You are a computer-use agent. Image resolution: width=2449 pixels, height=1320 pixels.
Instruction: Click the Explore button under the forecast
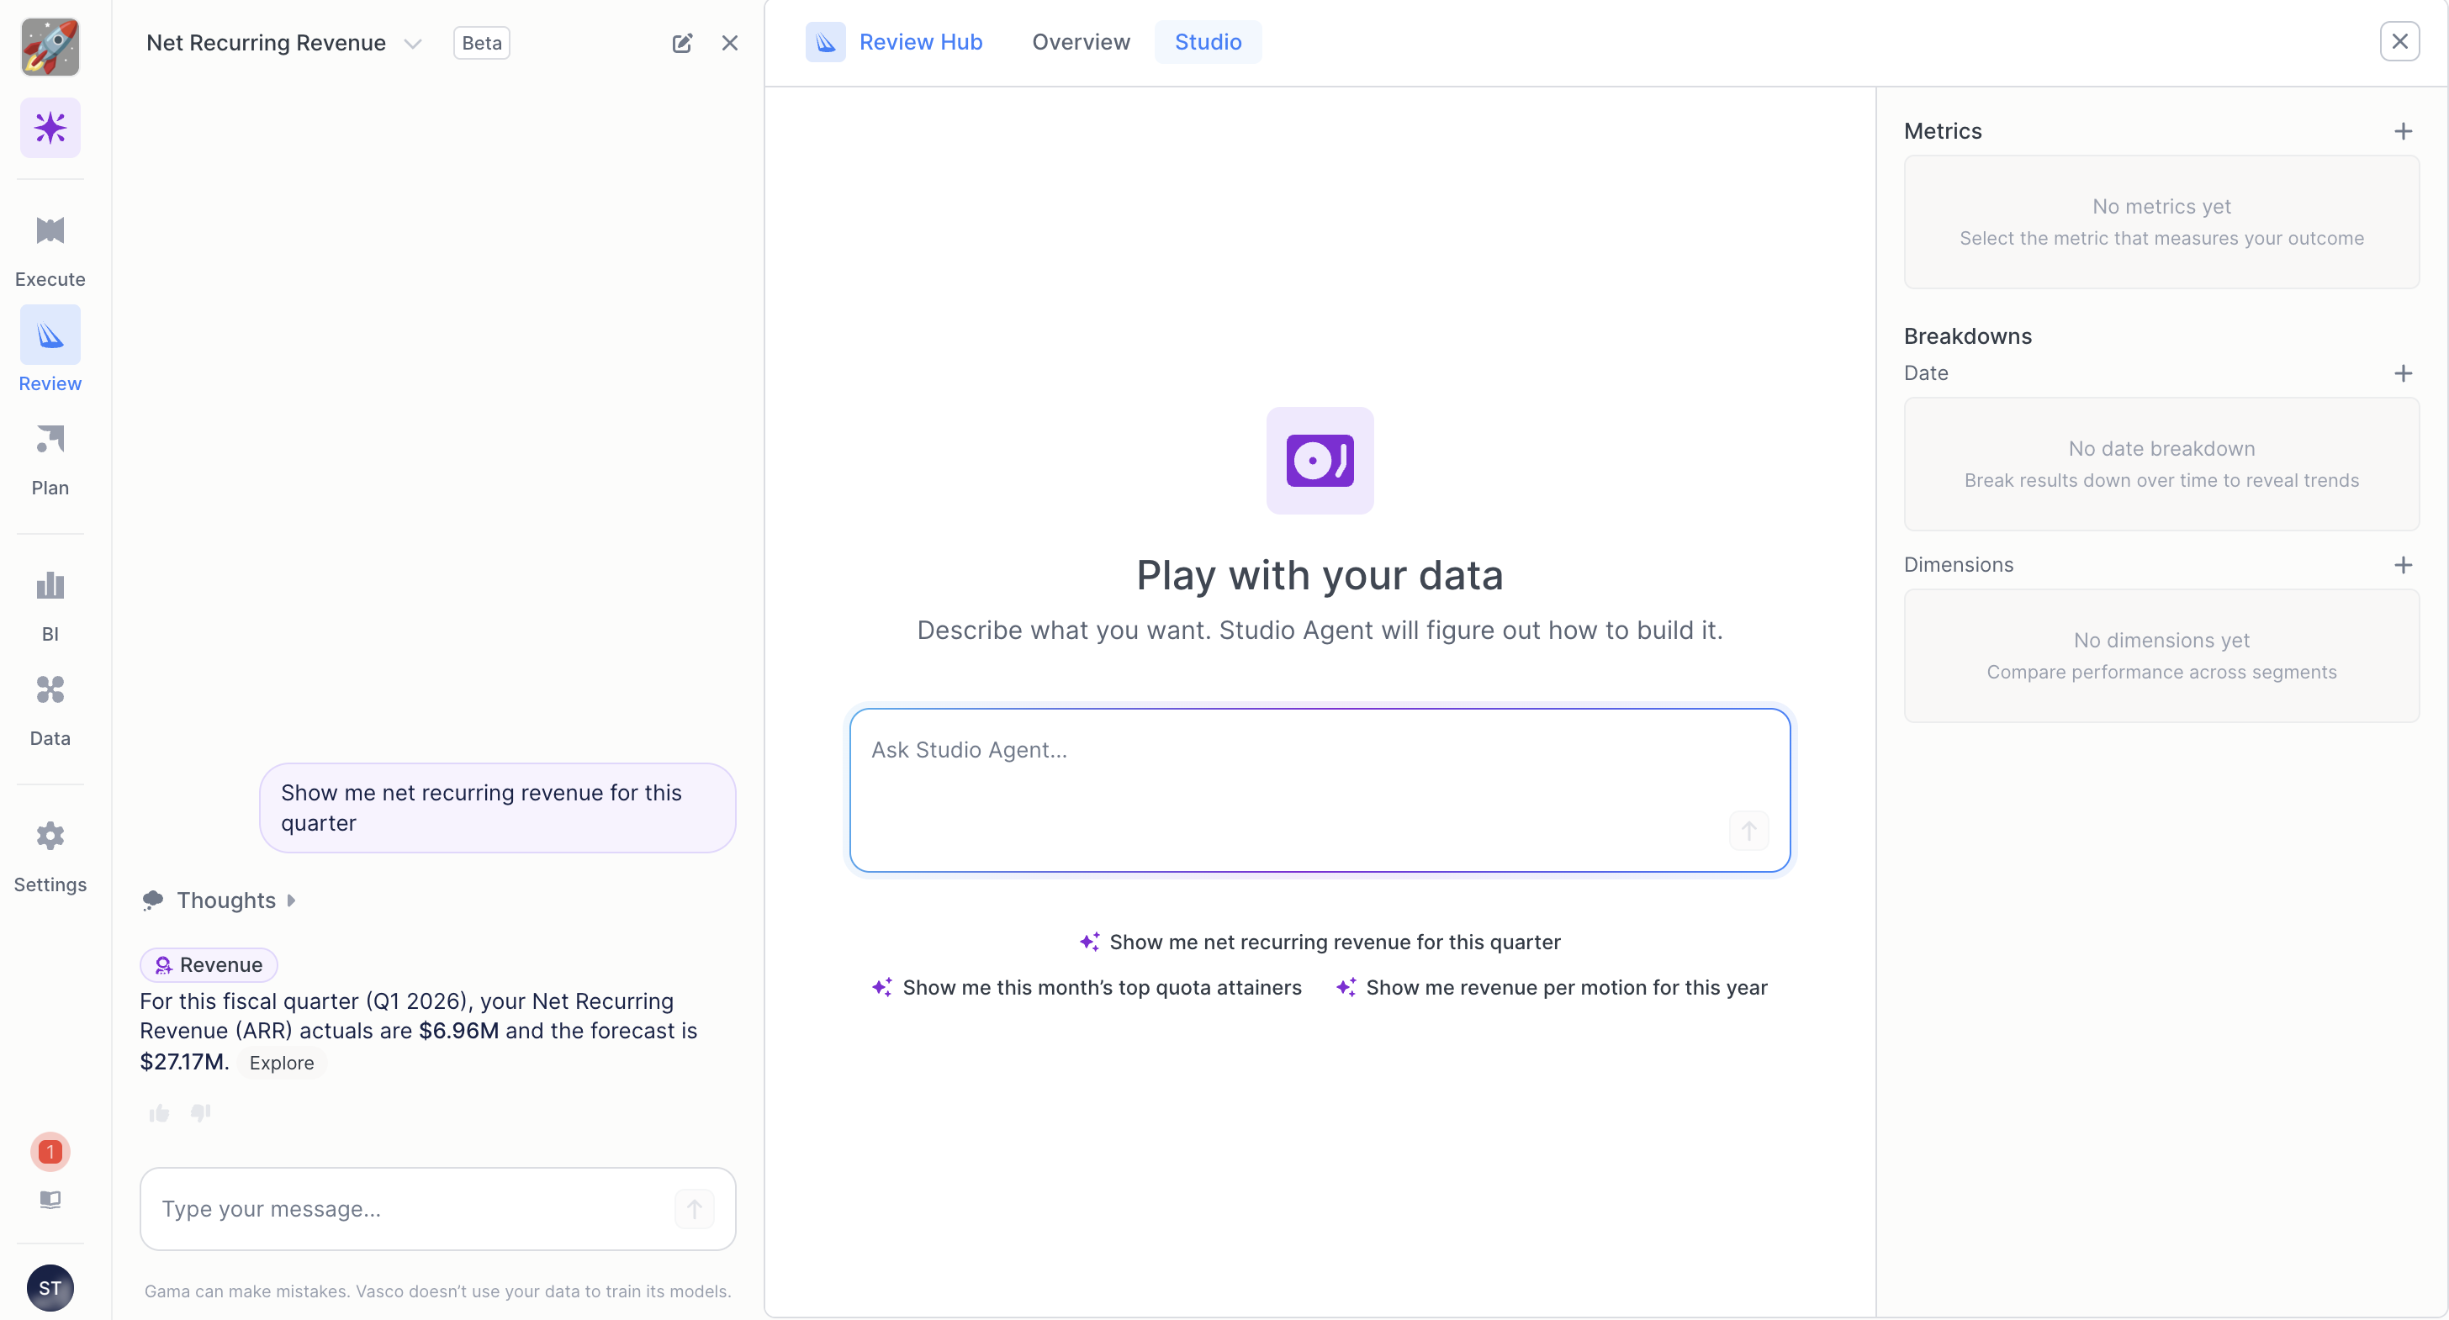(x=280, y=1063)
